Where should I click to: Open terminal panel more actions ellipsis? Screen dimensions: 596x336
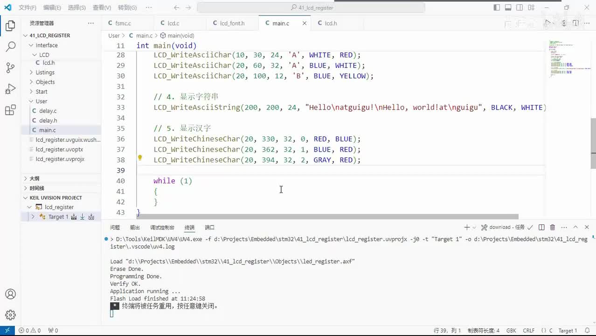tap(564, 227)
